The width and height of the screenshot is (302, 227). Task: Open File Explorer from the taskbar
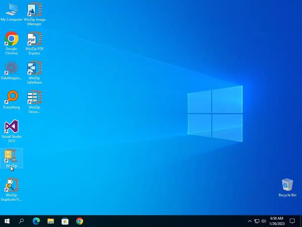click(x=51, y=221)
